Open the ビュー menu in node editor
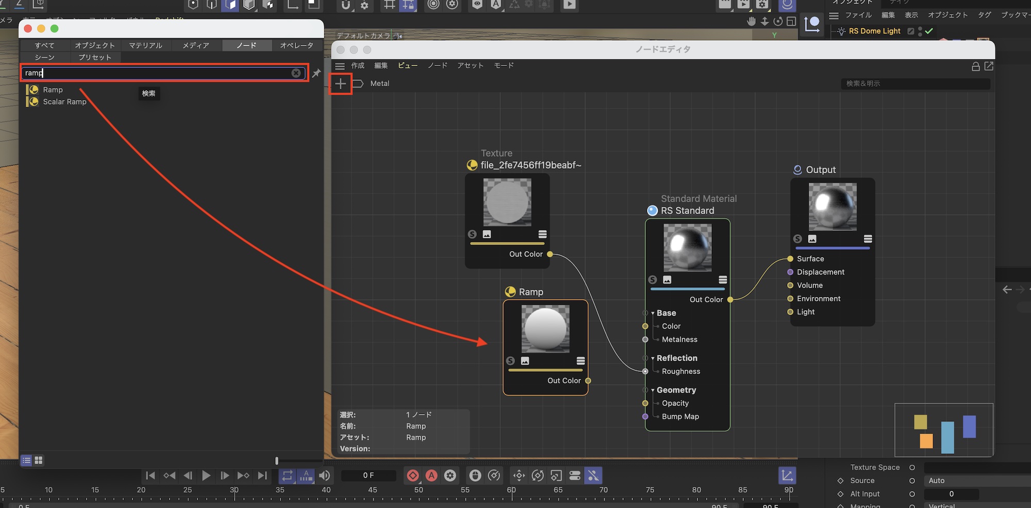 pos(407,65)
